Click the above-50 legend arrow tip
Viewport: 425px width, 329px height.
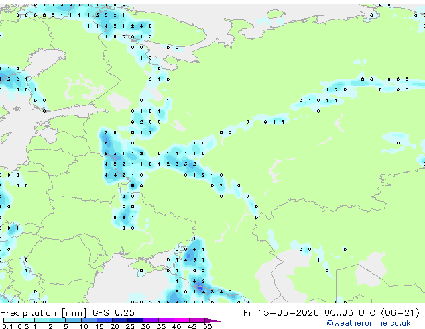point(213,321)
